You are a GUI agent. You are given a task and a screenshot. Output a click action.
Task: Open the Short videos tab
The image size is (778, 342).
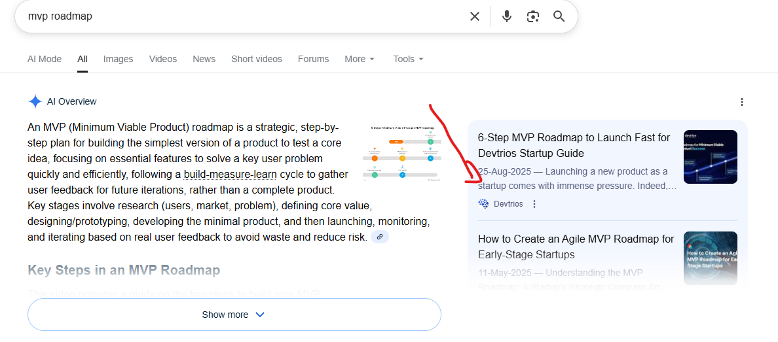coord(256,59)
